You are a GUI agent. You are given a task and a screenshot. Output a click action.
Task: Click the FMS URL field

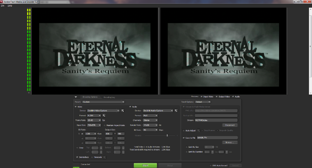point(216,111)
